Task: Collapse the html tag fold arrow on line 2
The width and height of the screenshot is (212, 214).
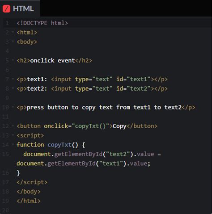Action: click(13, 32)
